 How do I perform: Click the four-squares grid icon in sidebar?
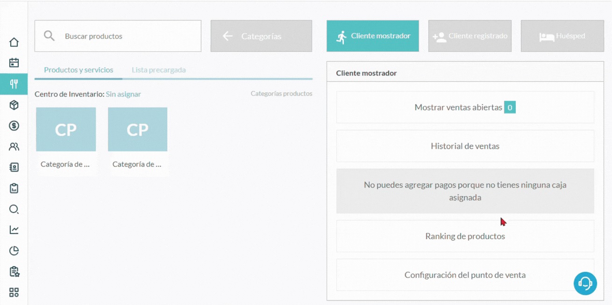pyautogui.click(x=14, y=292)
